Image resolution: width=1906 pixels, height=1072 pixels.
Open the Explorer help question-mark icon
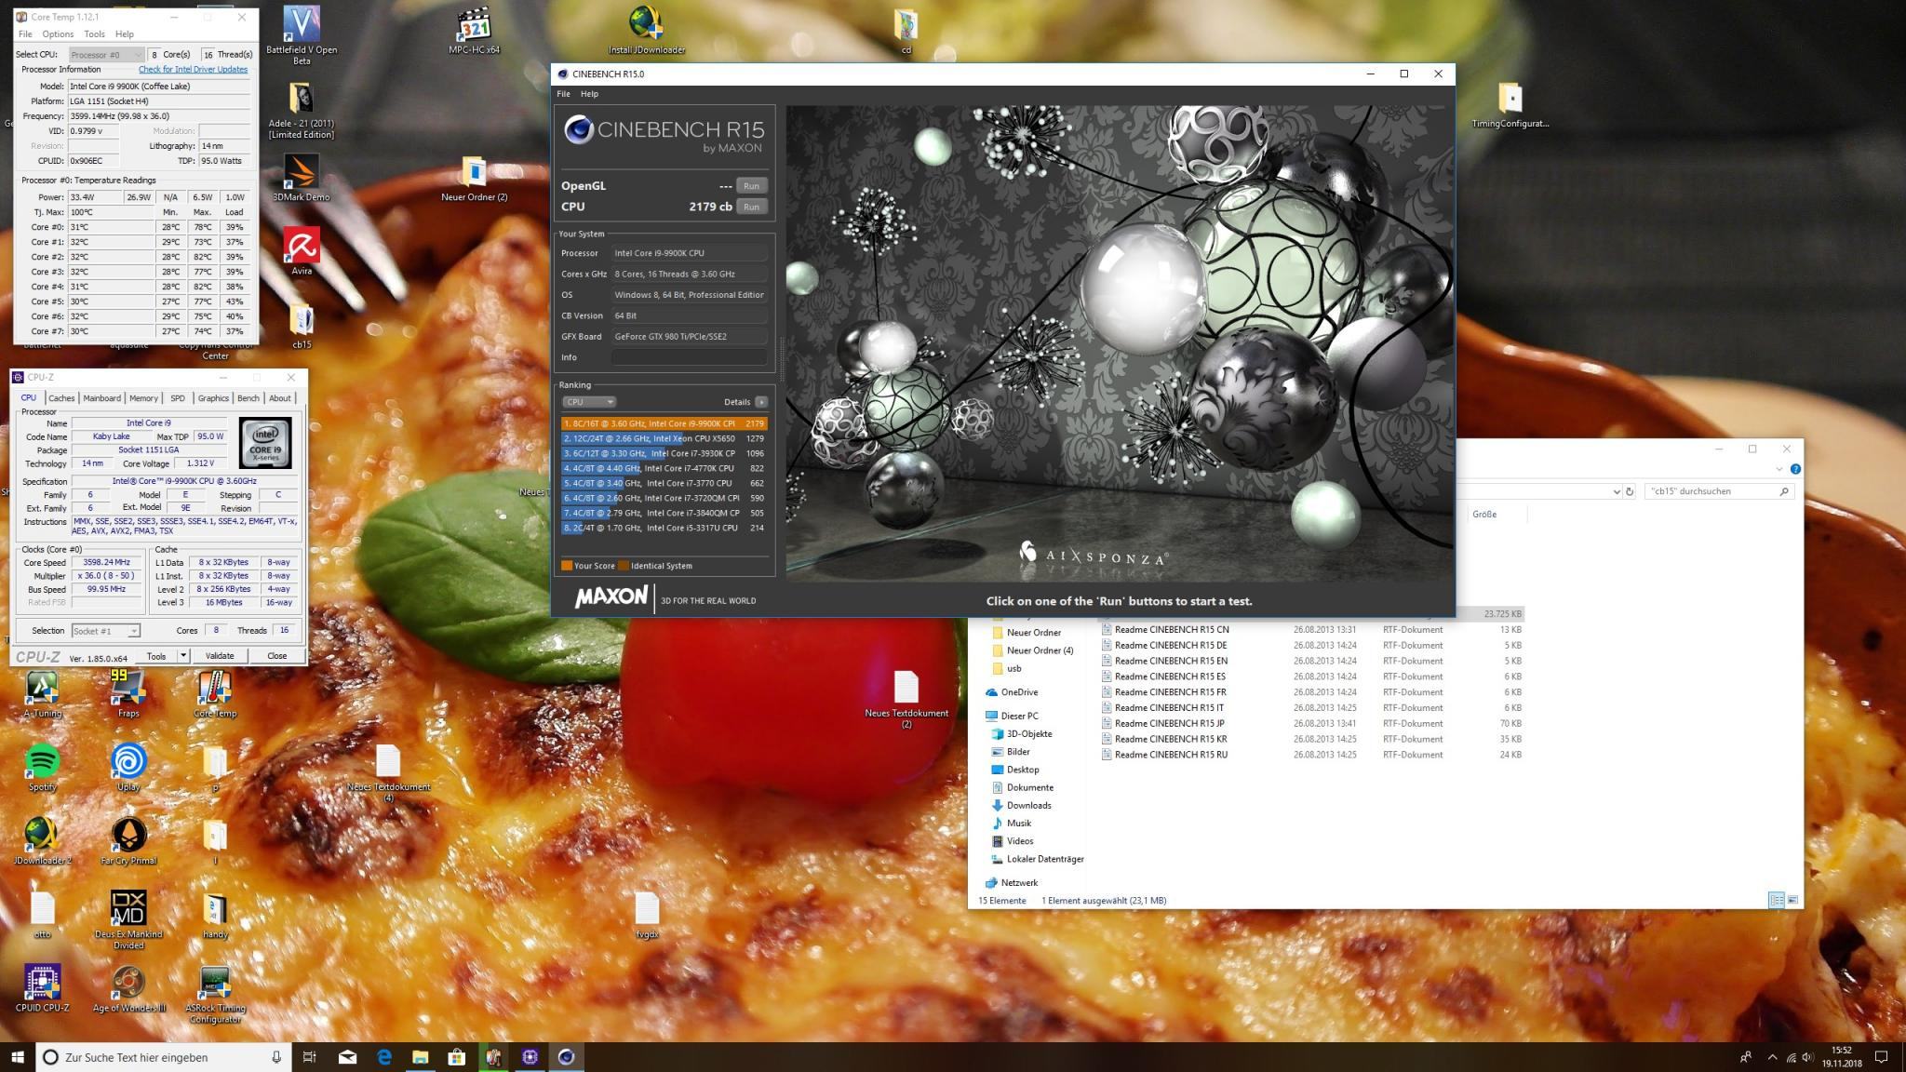point(1795,469)
